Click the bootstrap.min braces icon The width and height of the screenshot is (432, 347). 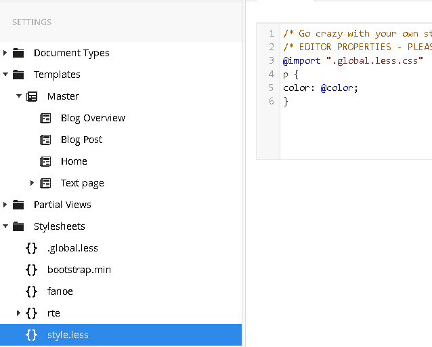point(31,270)
